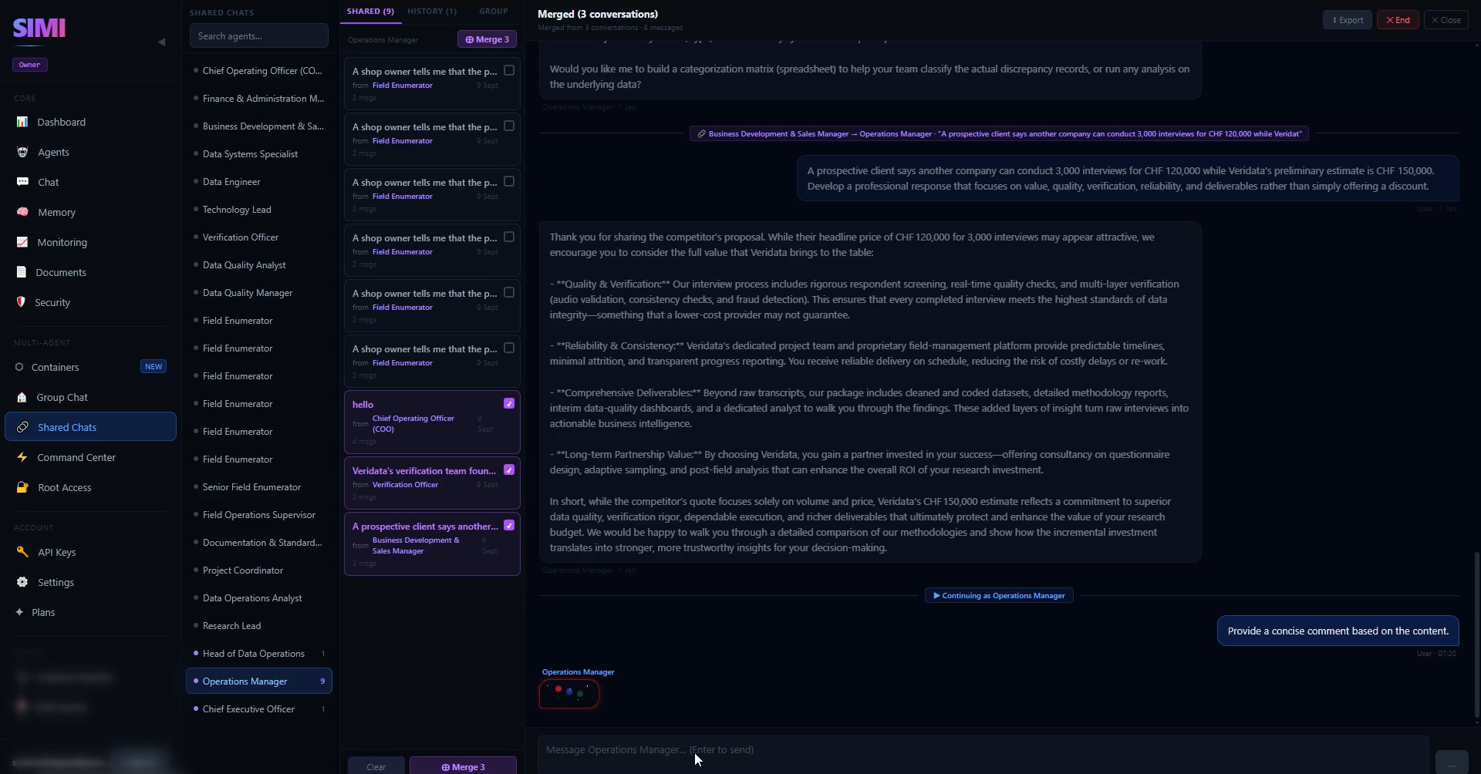Open Security shield icon
The width and height of the screenshot is (1481, 774).
click(x=21, y=302)
